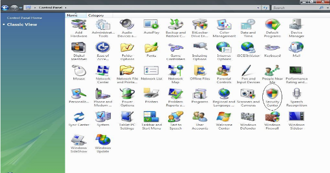330x173 pixels.
Task: Go to Control Panel Home link
Action: click(x=25, y=18)
